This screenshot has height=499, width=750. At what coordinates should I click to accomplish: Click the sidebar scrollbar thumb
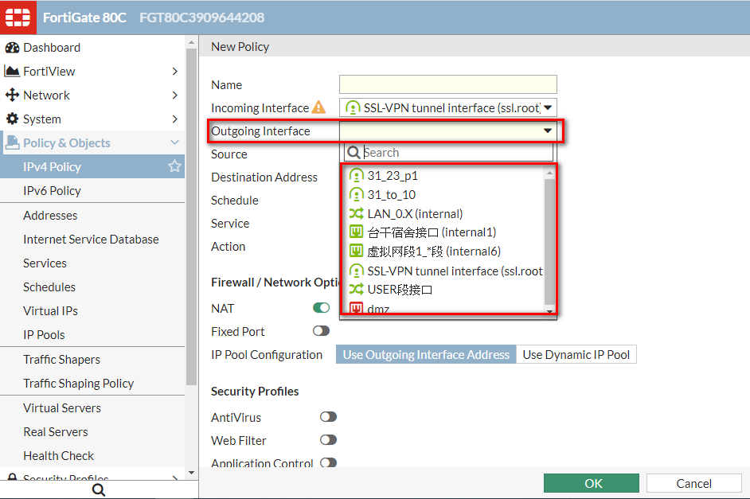point(191,216)
